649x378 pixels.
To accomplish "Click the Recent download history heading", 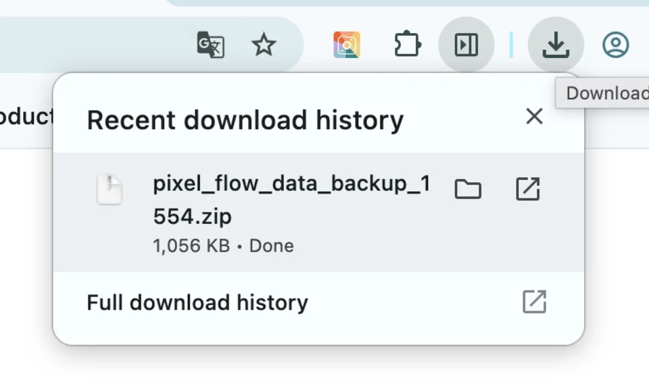I will tap(245, 120).
